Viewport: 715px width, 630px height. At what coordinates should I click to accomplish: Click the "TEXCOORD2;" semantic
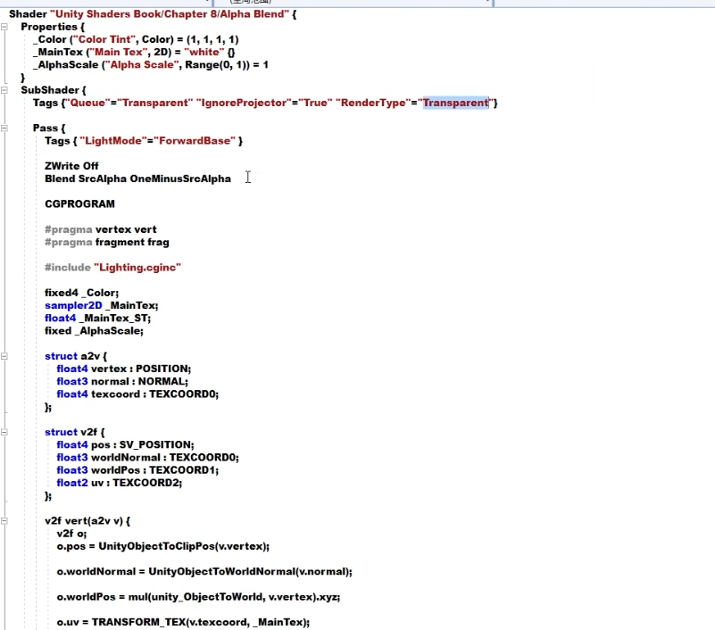pos(147,483)
